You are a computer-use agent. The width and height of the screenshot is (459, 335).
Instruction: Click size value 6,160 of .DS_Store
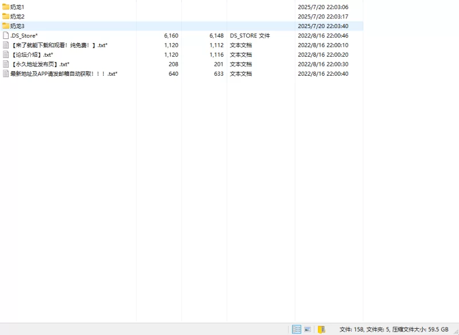[171, 36]
